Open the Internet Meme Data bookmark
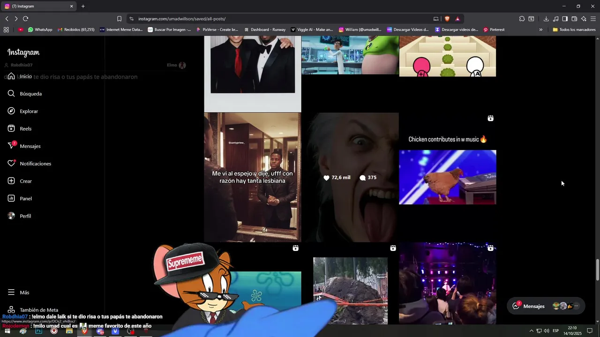This screenshot has width=600, height=337. coord(121,29)
